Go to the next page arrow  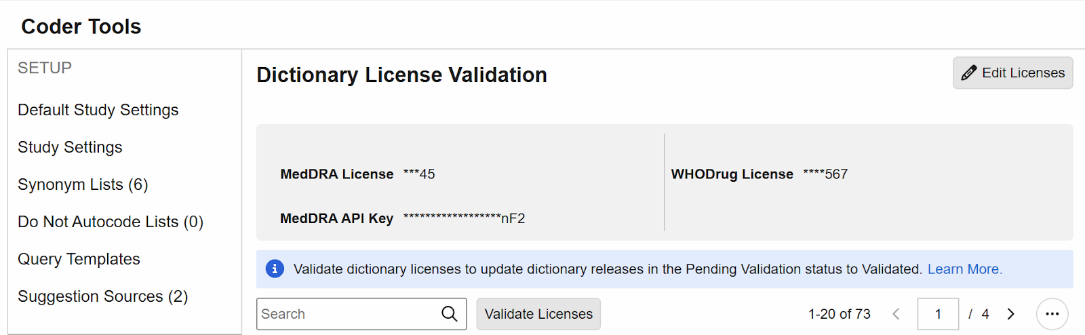point(1010,314)
